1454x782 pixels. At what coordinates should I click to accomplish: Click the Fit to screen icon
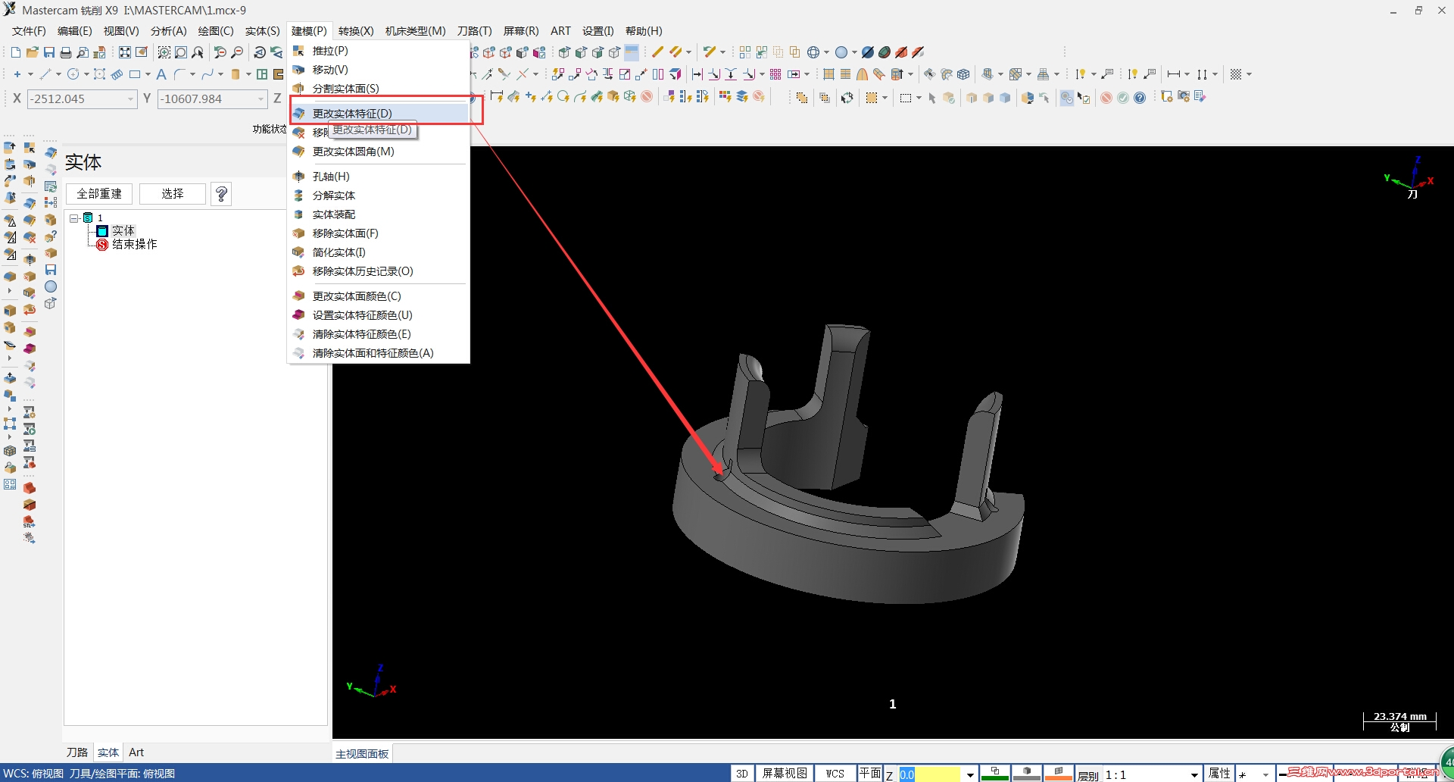point(125,52)
